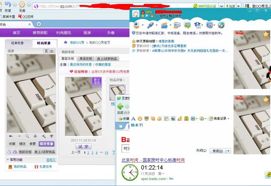The height and width of the screenshot is (186, 271).
Task: Click the screenshot capture icon in chat toolbar
Action: click(x=193, y=119)
